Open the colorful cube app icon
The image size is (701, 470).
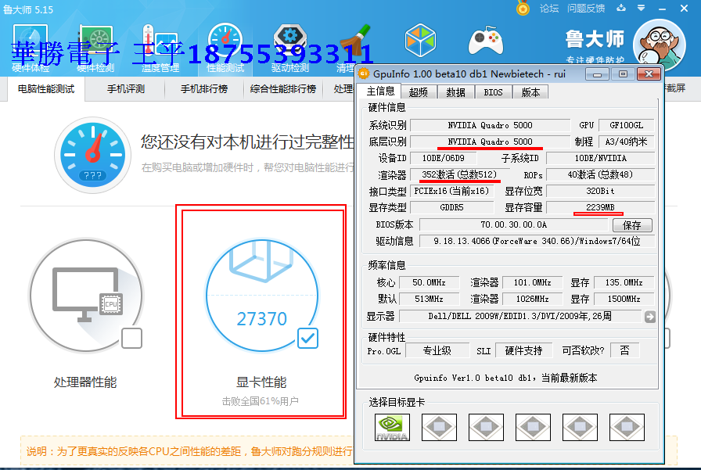point(420,41)
